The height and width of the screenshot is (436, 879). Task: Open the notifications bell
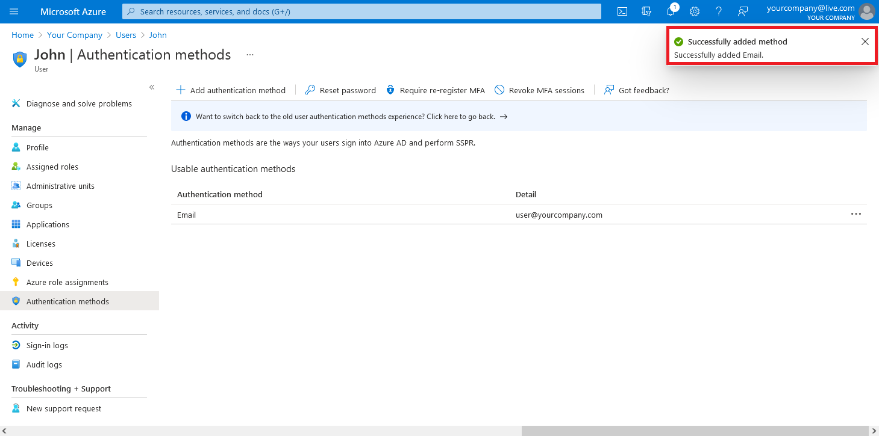(x=670, y=11)
